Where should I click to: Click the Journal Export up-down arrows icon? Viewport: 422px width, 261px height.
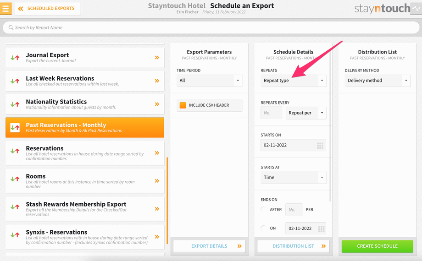(15, 58)
